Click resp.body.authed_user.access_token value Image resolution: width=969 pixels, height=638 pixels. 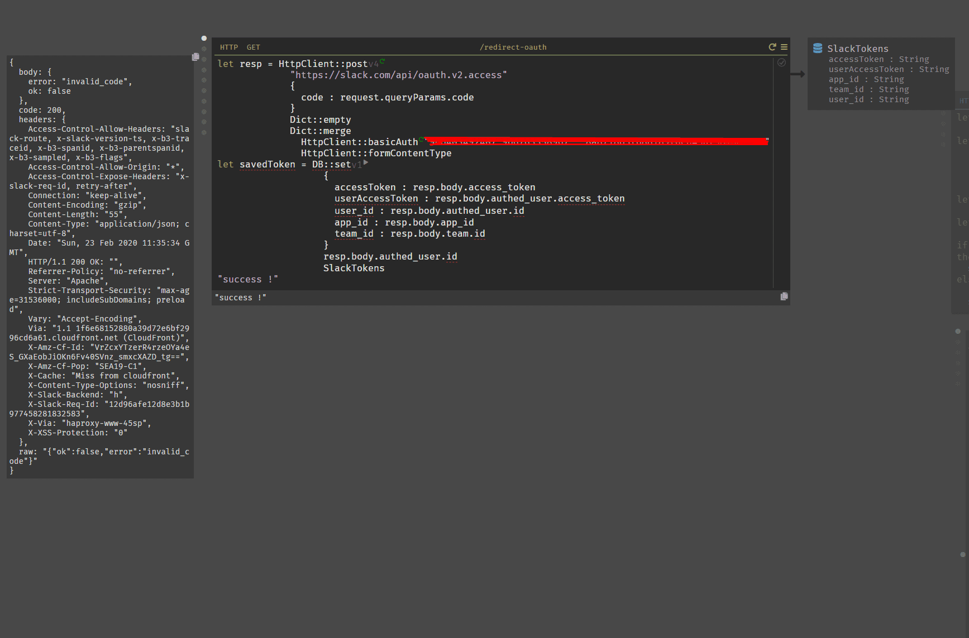tap(530, 198)
